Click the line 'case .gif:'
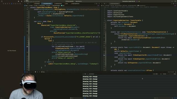Screen dimensions: 177x99 pyautogui.click(x=119, y=61)
